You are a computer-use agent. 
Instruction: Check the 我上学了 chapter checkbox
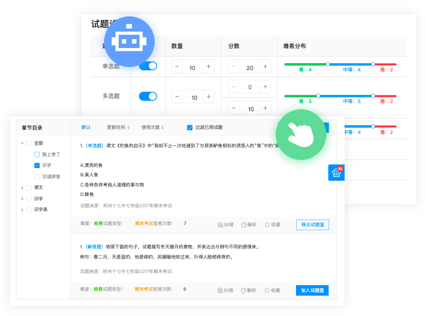37,154
